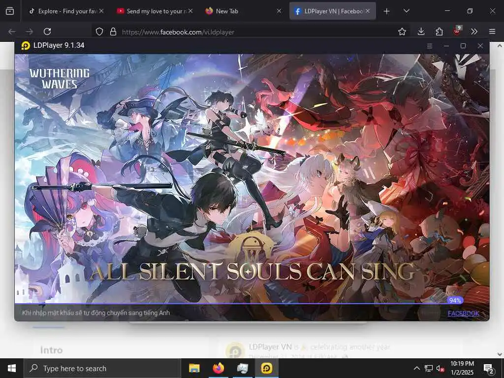
Task: Open LDPlayer from the taskbar
Action: (x=267, y=368)
